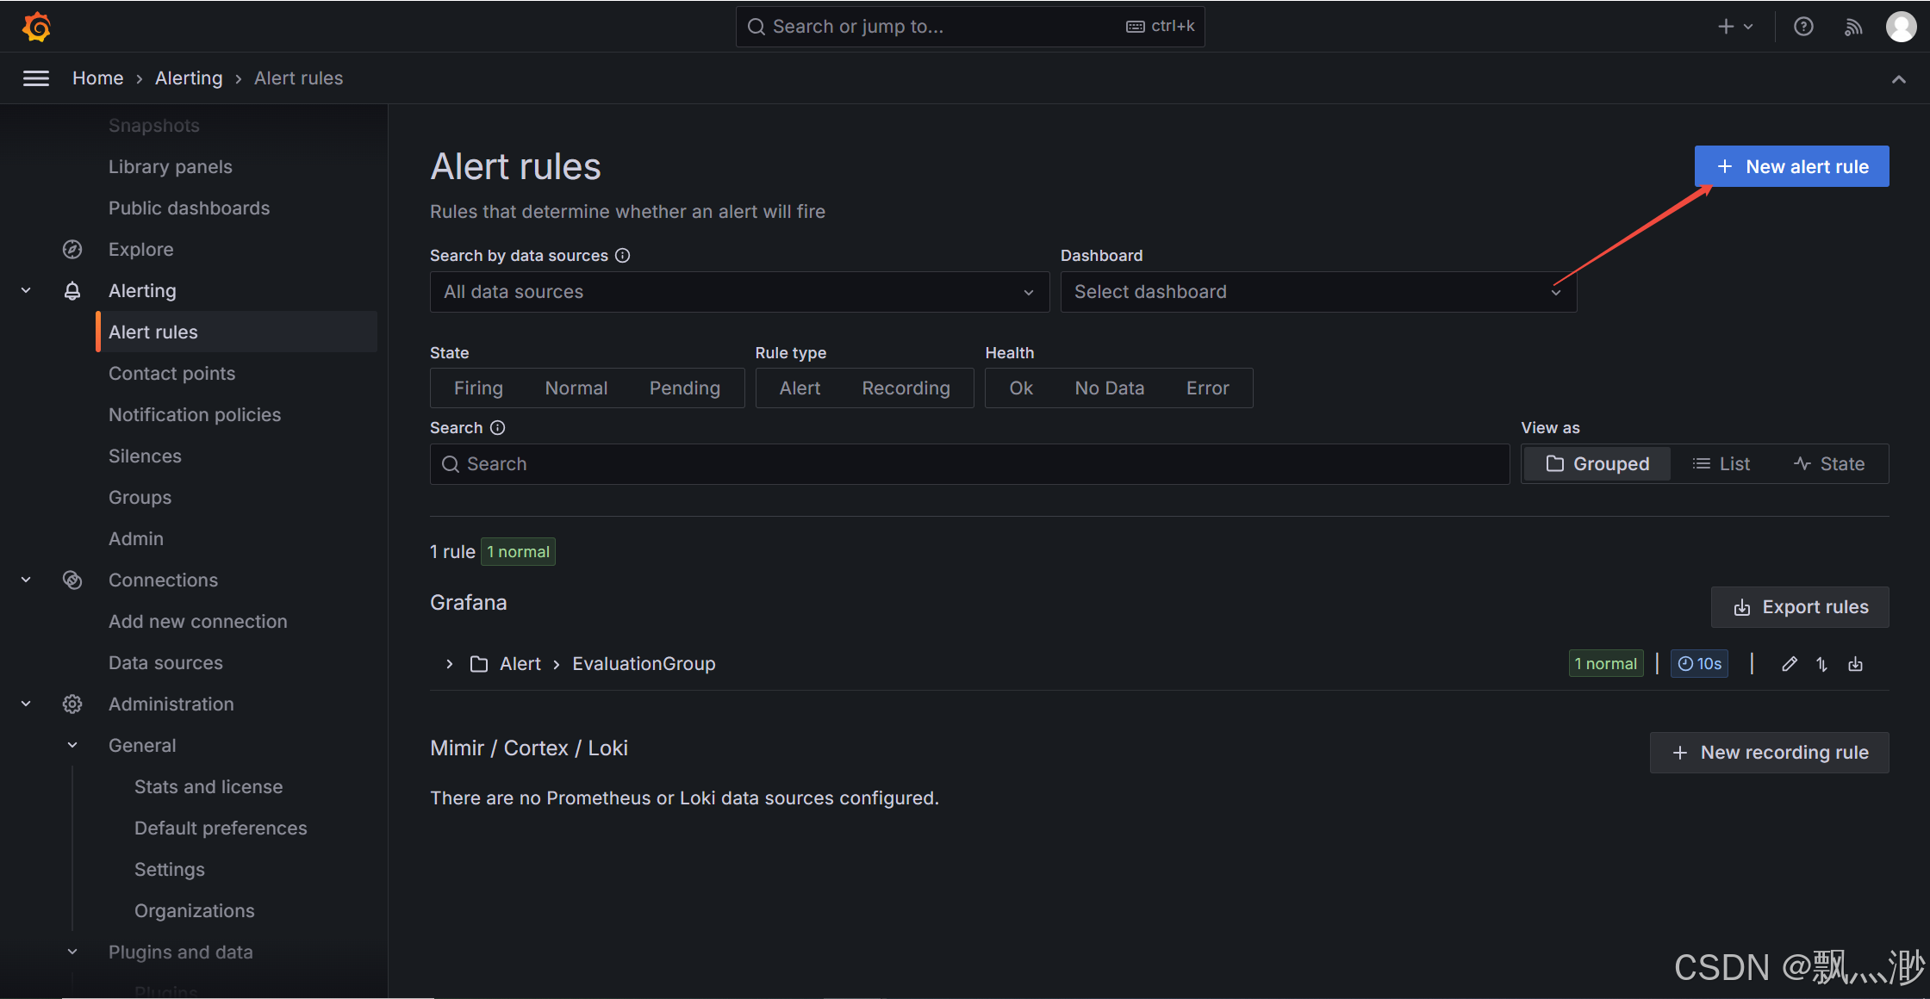Click the info icon beside Search by data sources
Screen dimensions: 1930x999
tap(623, 256)
